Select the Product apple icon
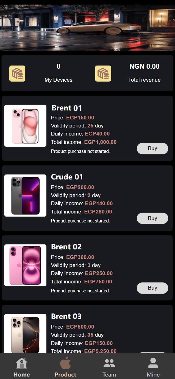The height and width of the screenshot is (379, 175). (66, 363)
